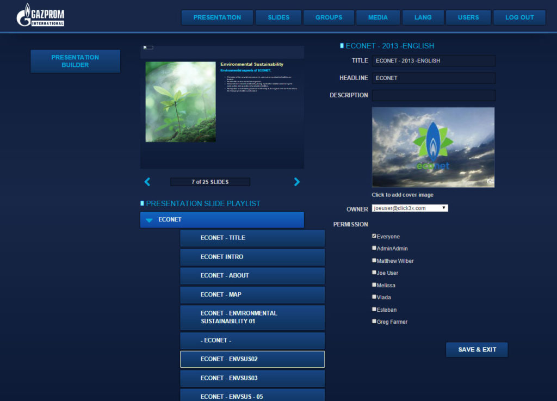This screenshot has height=401, width=557.
Task: Click the small broken image icon above slide
Action: (148, 48)
